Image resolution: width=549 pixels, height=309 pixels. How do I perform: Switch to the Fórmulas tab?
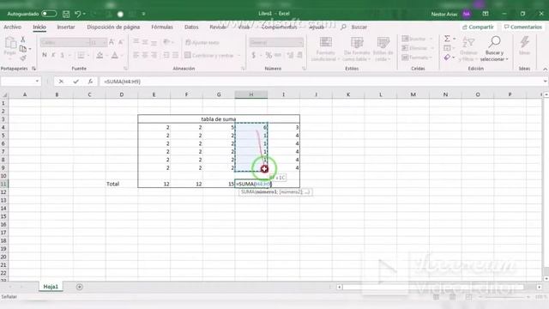click(x=162, y=27)
